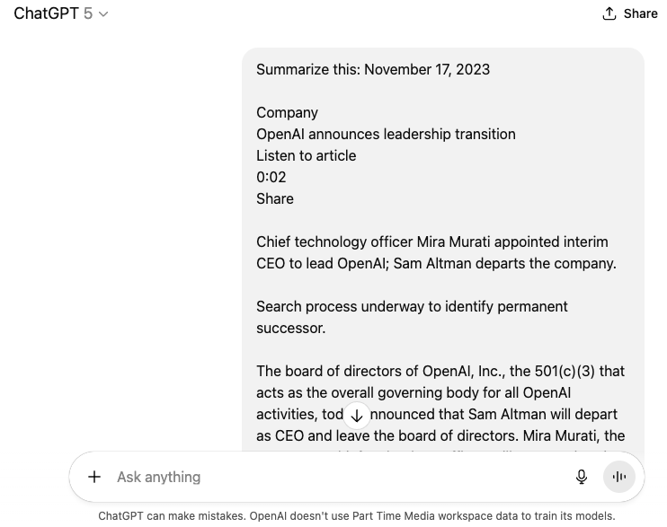Open the ChatGPT 5 model selector
Image resolution: width=667 pixels, height=527 pixels.
[x=54, y=13]
